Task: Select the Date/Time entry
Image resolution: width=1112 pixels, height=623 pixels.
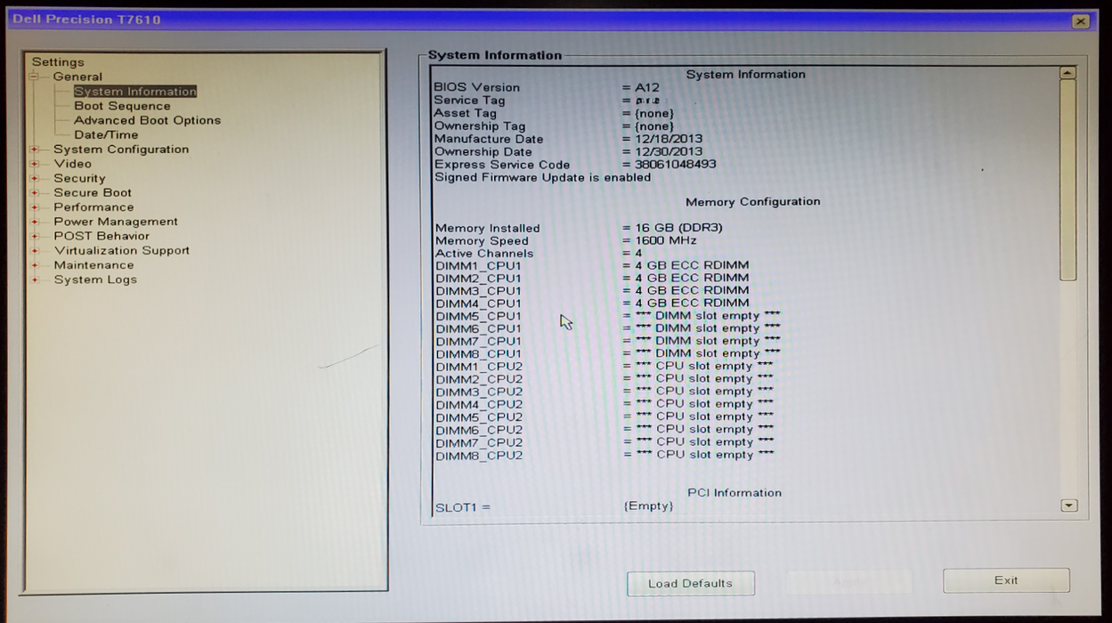Action: pos(106,135)
